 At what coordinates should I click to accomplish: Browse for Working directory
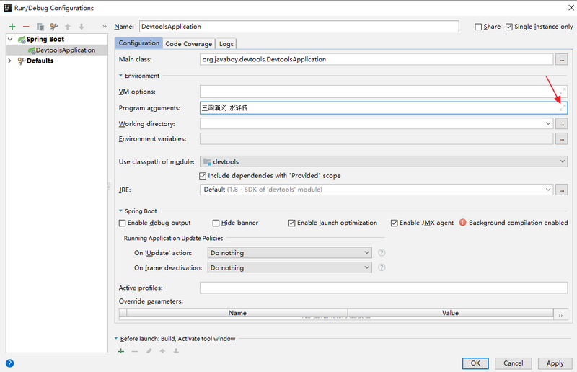coord(562,124)
